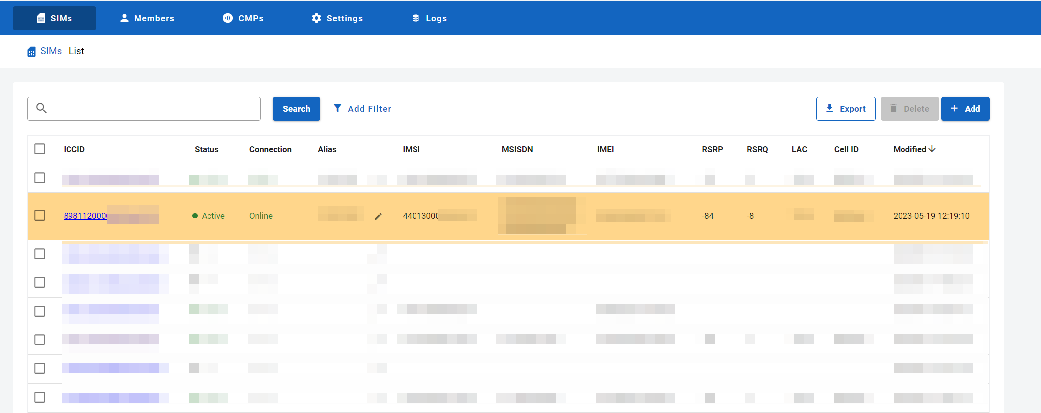Viewport: 1041px width, 413px height.
Task: Click the Members person icon
Action: coord(124,18)
